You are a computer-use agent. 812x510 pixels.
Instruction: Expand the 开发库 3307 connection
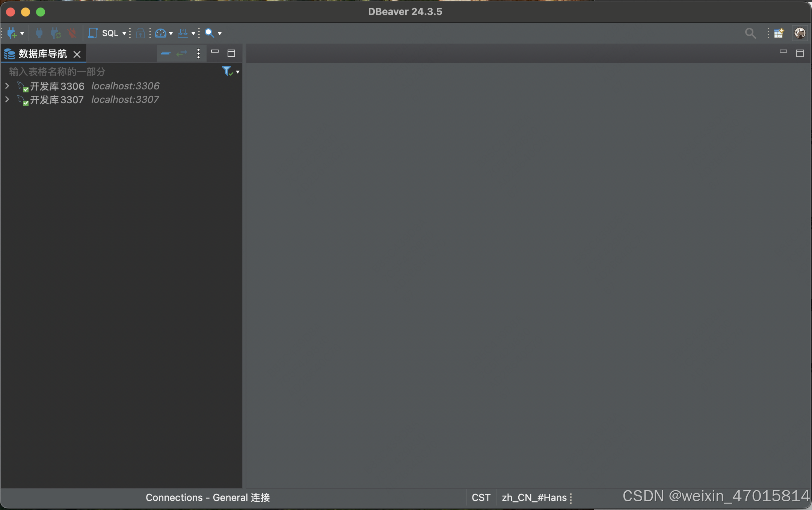click(x=7, y=99)
